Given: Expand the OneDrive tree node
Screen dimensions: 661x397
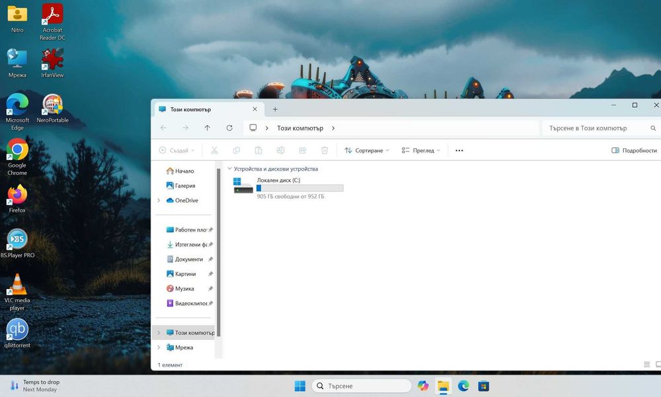Looking at the screenshot, I should tap(159, 200).
